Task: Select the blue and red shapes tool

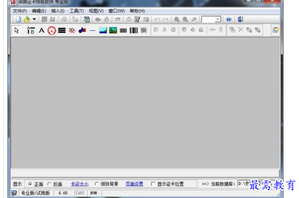Action: 82,30
